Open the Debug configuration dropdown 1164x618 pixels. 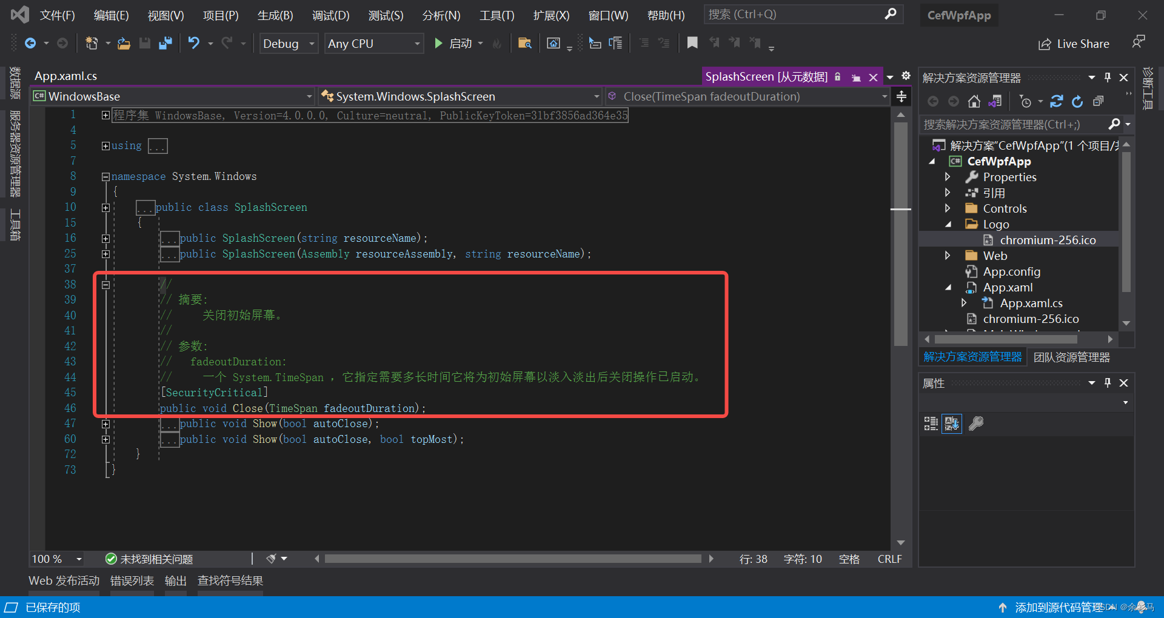(x=288, y=43)
